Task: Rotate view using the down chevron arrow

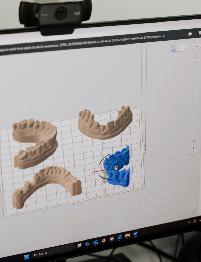Action: 197,50
